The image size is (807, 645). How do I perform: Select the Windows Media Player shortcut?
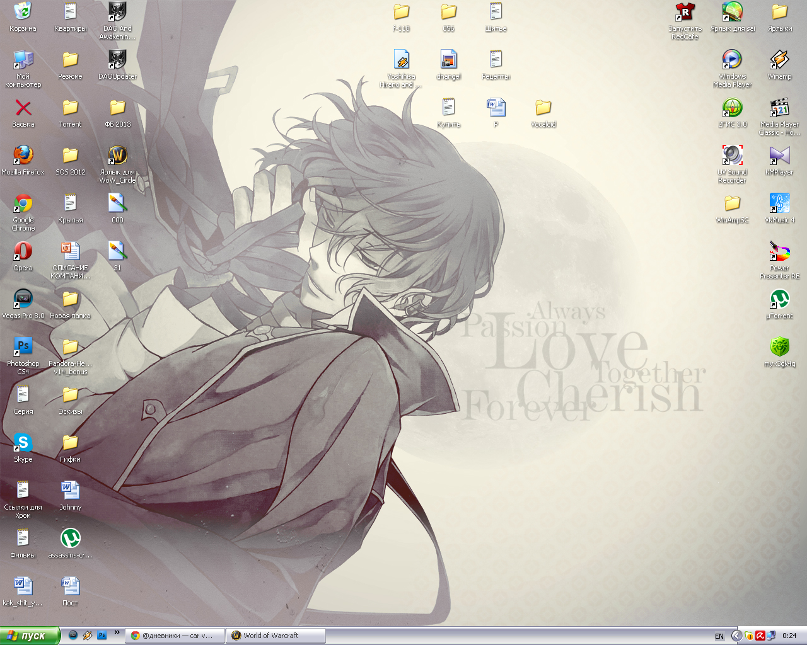pyautogui.click(x=732, y=60)
